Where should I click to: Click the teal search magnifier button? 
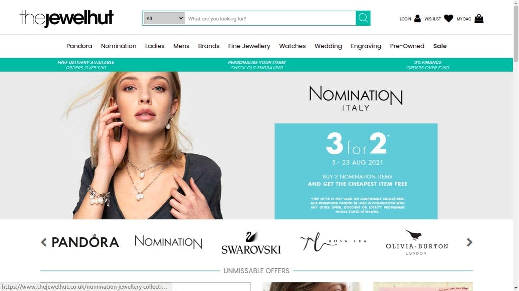363,18
